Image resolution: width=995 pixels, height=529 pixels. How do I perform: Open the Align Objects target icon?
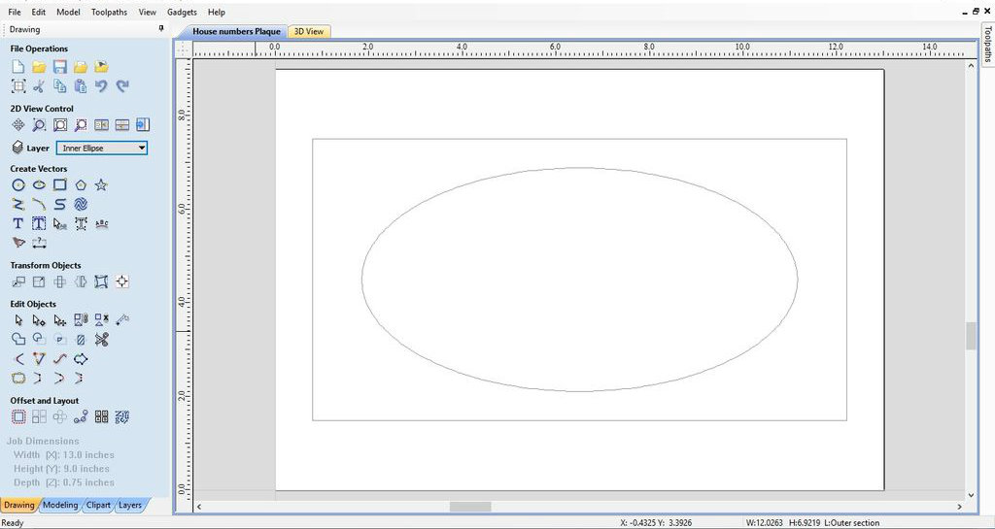click(x=122, y=281)
